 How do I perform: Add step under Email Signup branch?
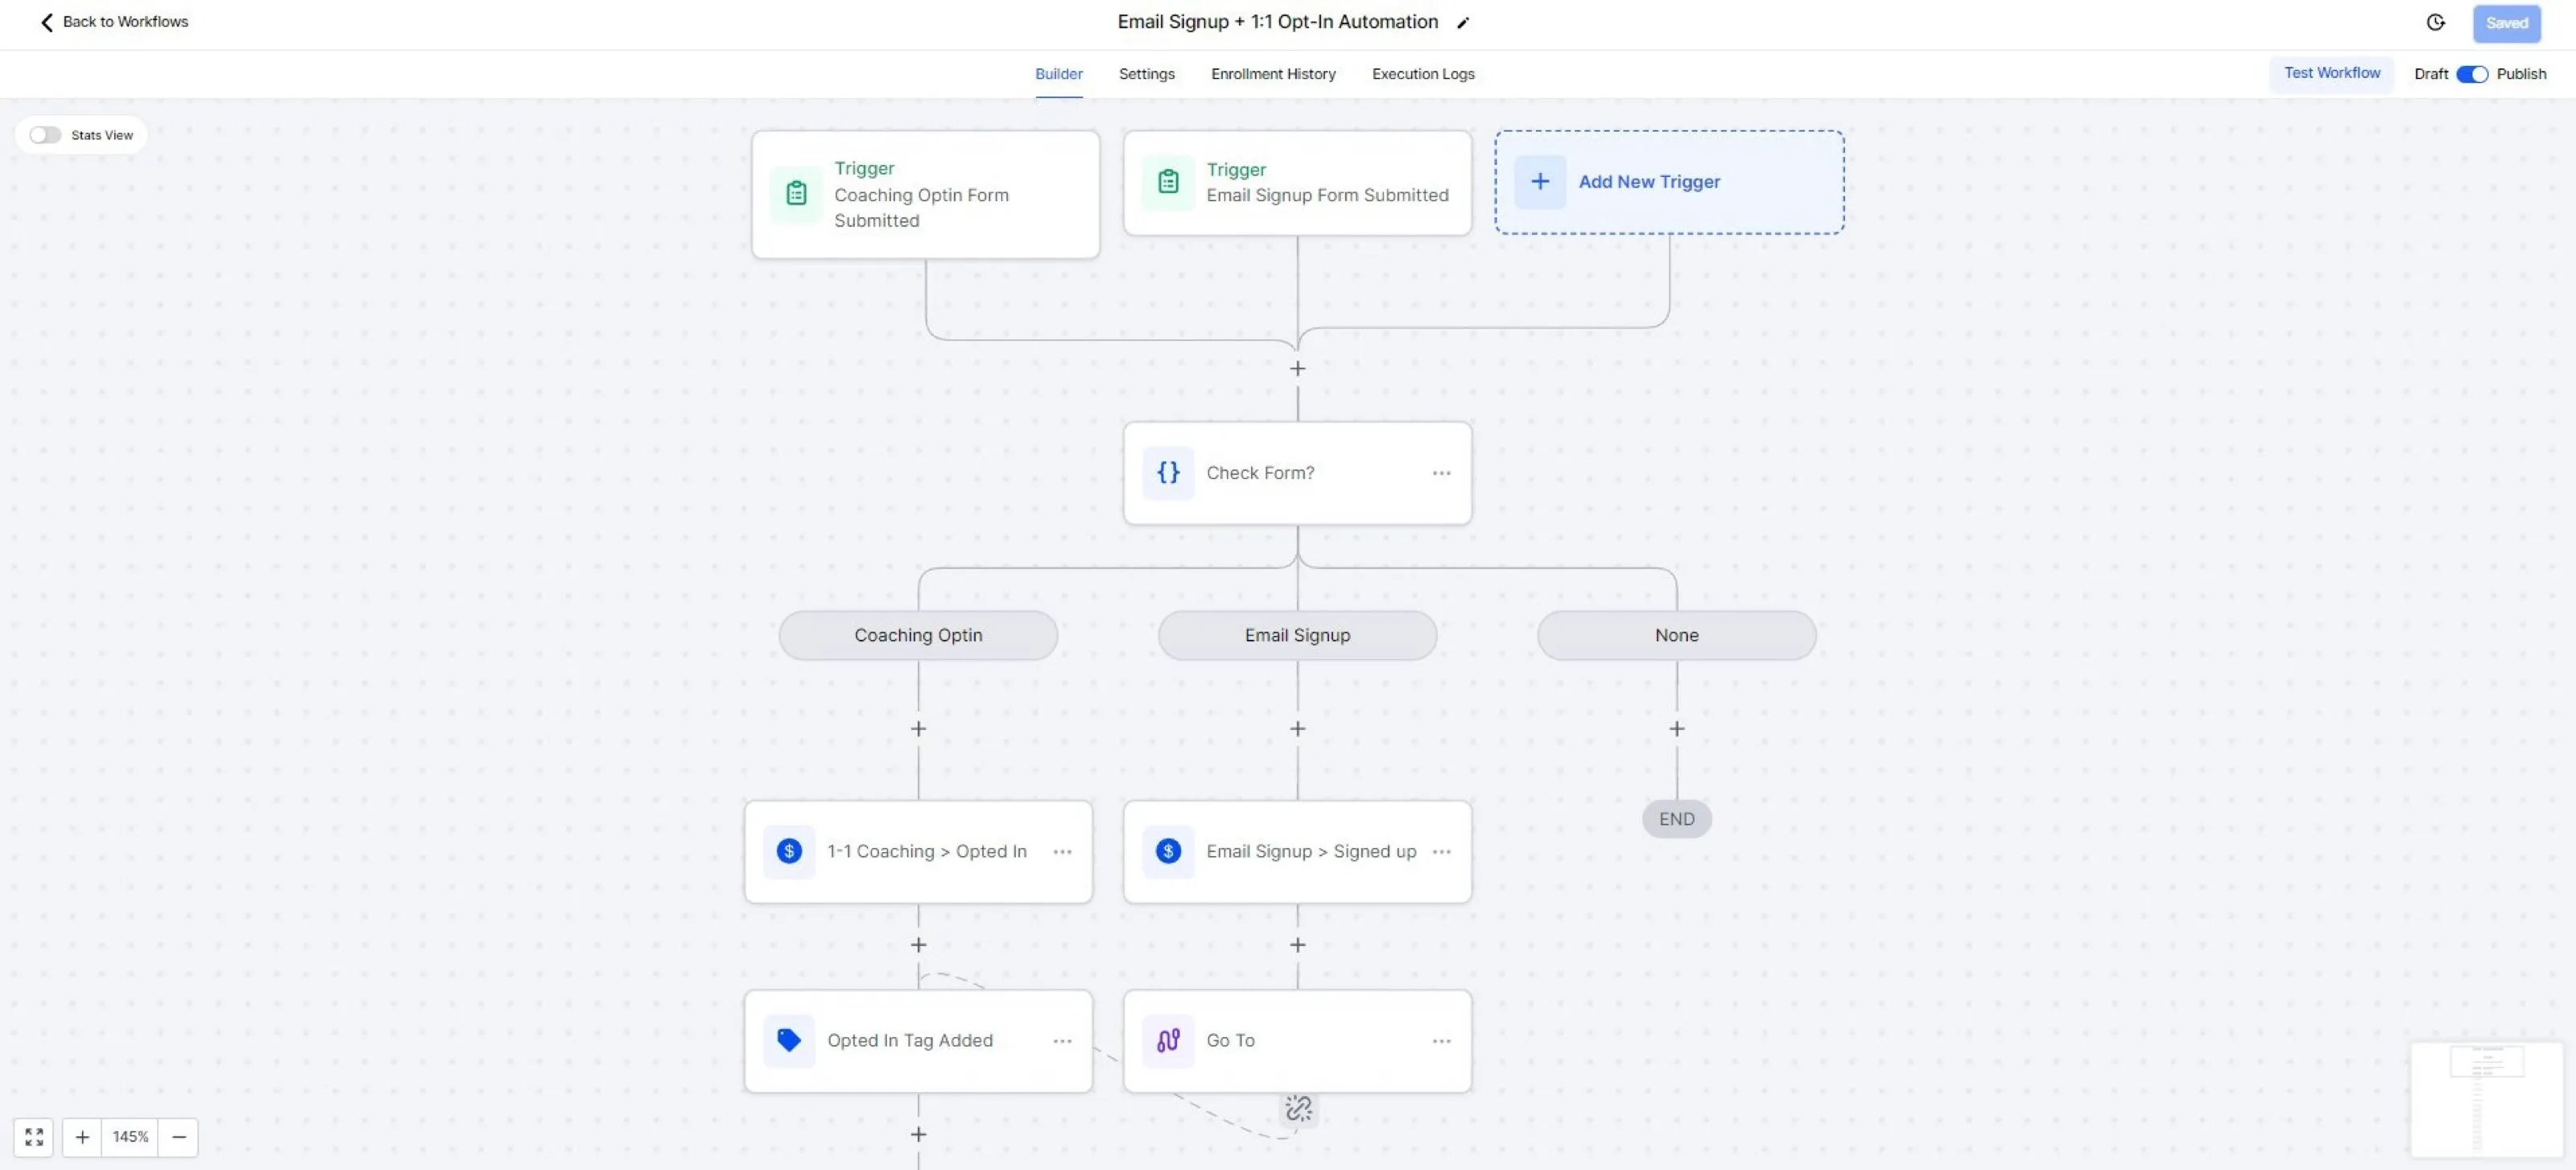click(x=1298, y=729)
